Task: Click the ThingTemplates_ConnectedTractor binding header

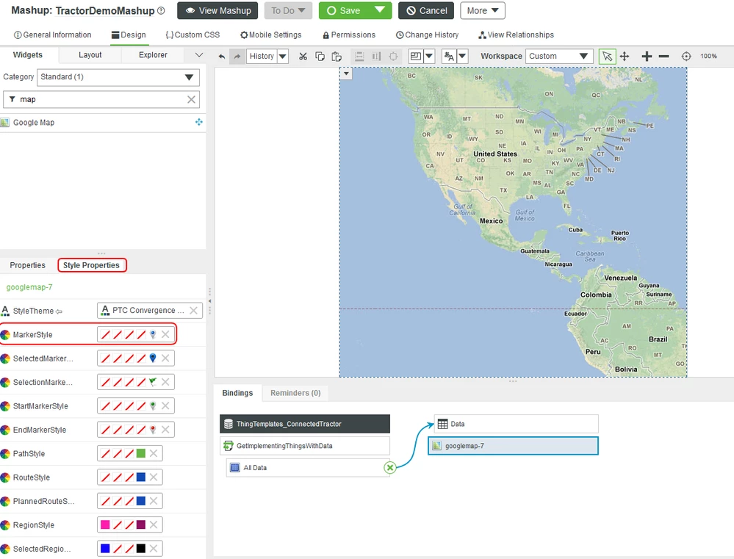Action: point(305,424)
